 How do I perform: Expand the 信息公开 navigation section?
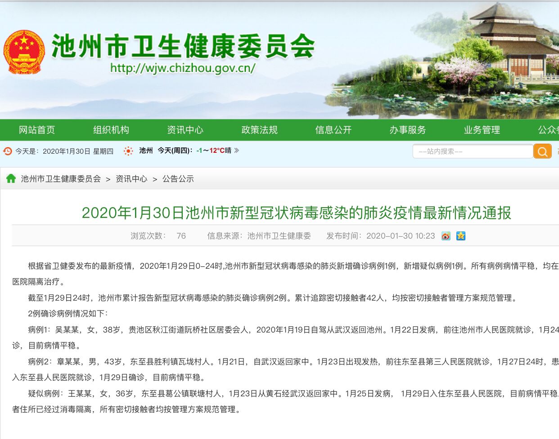pyautogui.click(x=333, y=130)
